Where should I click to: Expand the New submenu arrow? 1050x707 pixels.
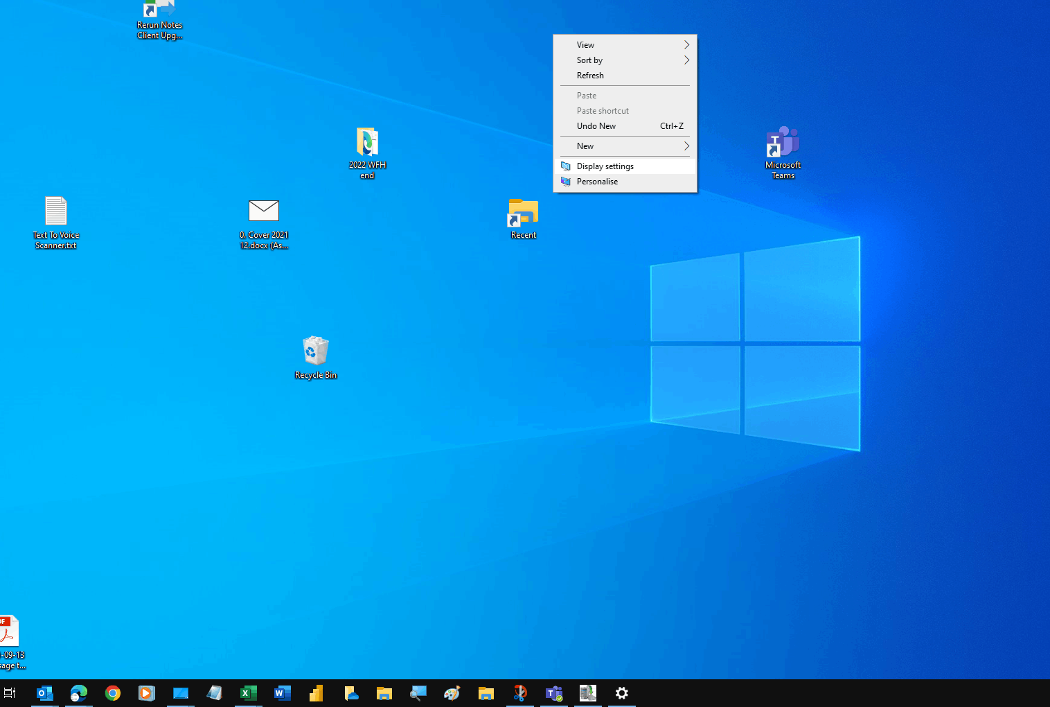click(686, 146)
